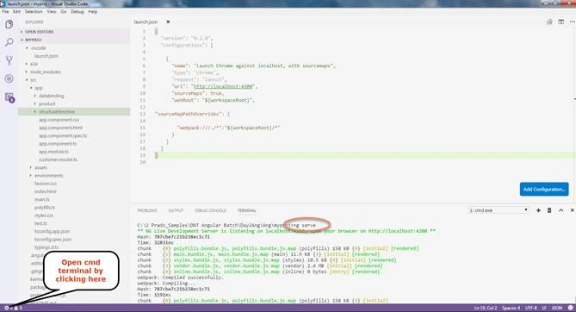The image size is (576, 312).
Task: Open the terminal selector dropdown showing cmd.exe
Action: (x=499, y=210)
